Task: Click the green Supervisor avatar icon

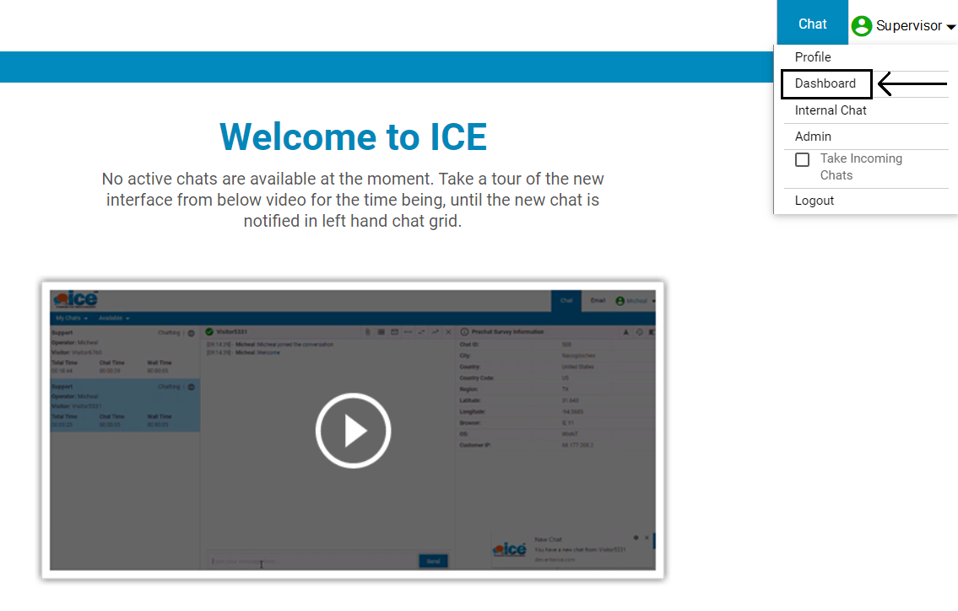Action: pos(861,26)
